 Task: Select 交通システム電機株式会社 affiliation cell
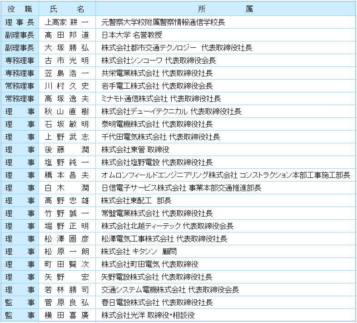pos(226,290)
